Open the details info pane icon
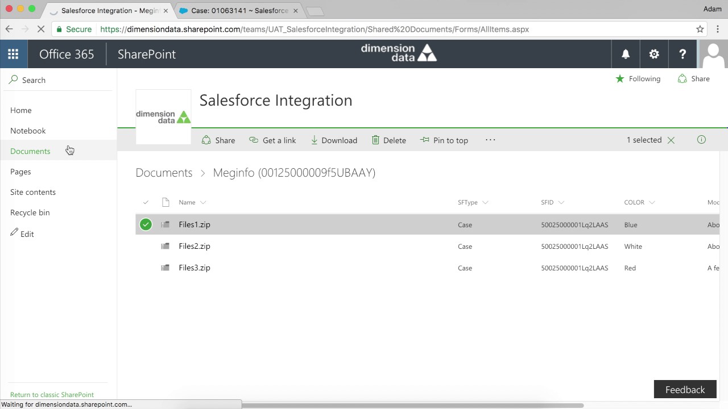Image resolution: width=728 pixels, height=409 pixels. (701, 140)
